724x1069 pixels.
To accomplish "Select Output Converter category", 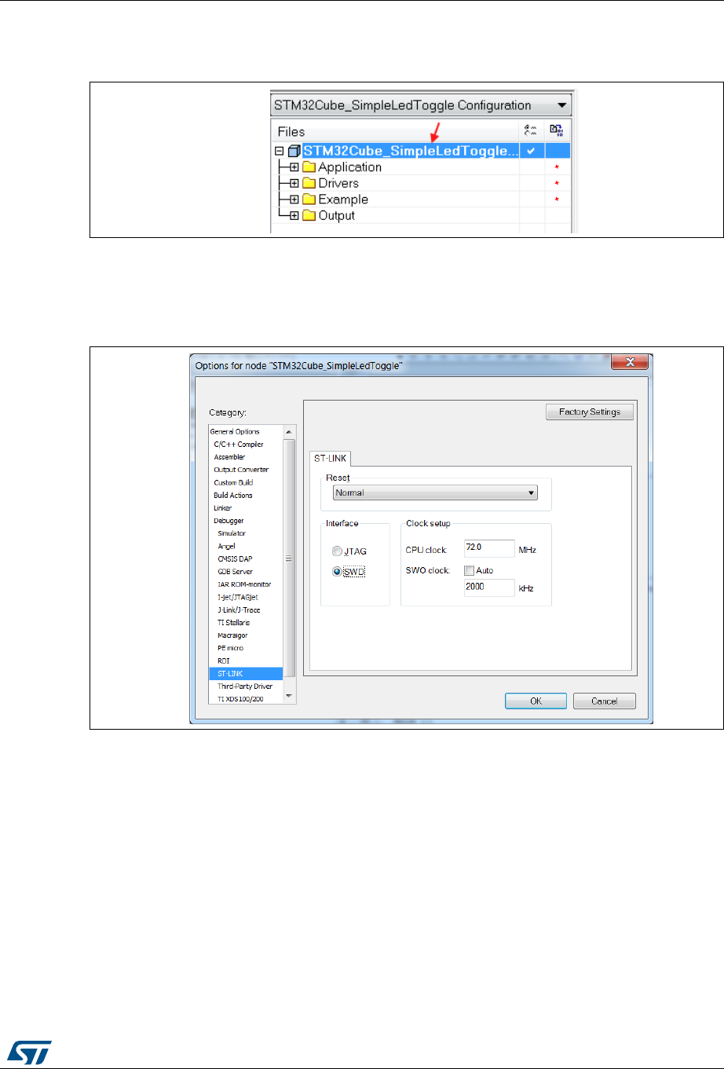I will (x=241, y=470).
